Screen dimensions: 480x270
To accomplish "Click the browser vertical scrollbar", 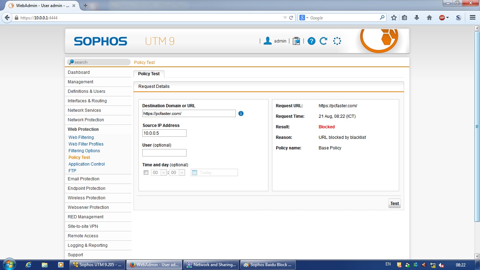I will click(x=477, y=127).
